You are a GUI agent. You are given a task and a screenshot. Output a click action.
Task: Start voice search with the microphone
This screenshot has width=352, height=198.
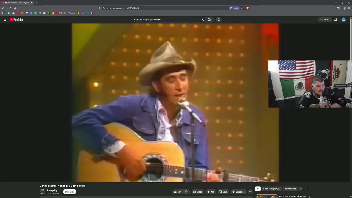pos(219,20)
